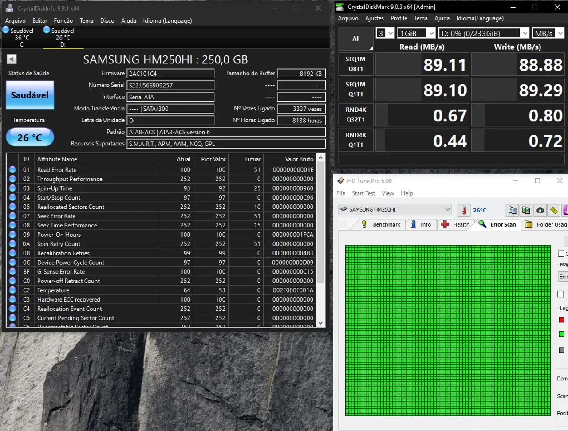The width and height of the screenshot is (568, 431).
Task: Click the CrystalDiskMark title bar app icon
Action: pyautogui.click(x=340, y=7)
